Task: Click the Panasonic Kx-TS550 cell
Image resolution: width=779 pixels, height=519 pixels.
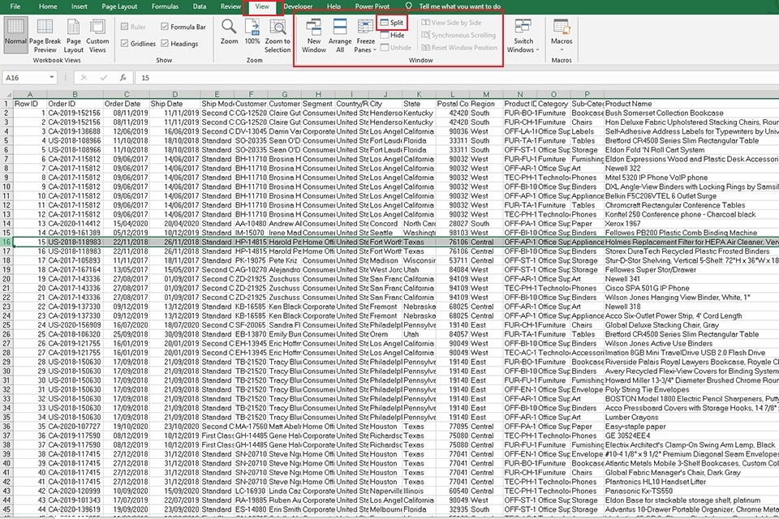Action: tap(691, 491)
